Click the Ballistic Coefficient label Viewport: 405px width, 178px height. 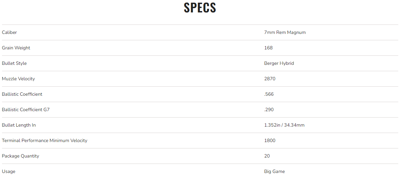click(22, 94)
